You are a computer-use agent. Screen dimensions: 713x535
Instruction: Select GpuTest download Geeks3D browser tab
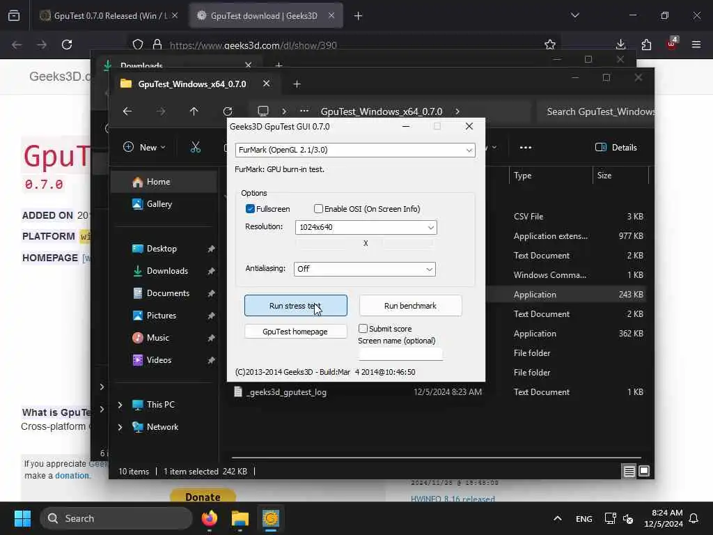tap(265, 16)
